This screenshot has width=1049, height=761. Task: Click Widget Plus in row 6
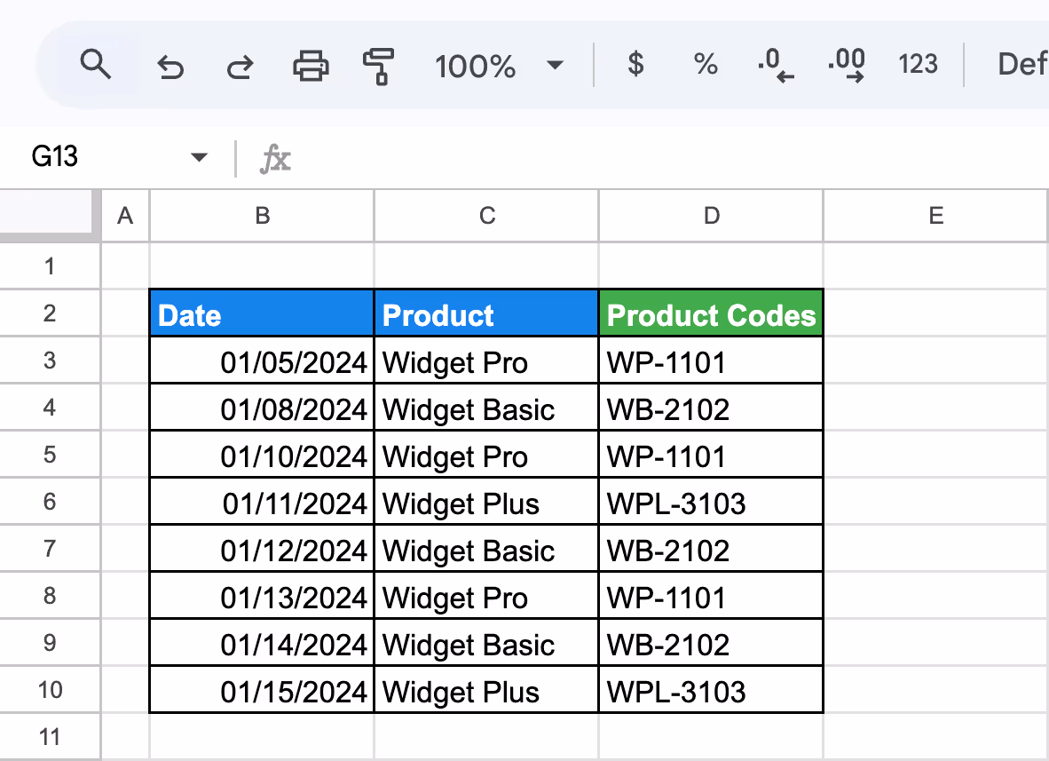click(x=486, y=502)
